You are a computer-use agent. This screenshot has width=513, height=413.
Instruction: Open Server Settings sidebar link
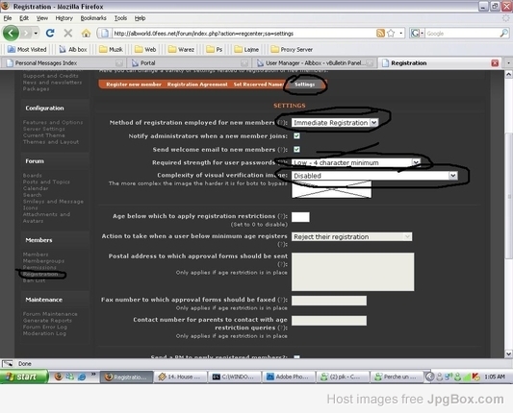pos(43,129)
